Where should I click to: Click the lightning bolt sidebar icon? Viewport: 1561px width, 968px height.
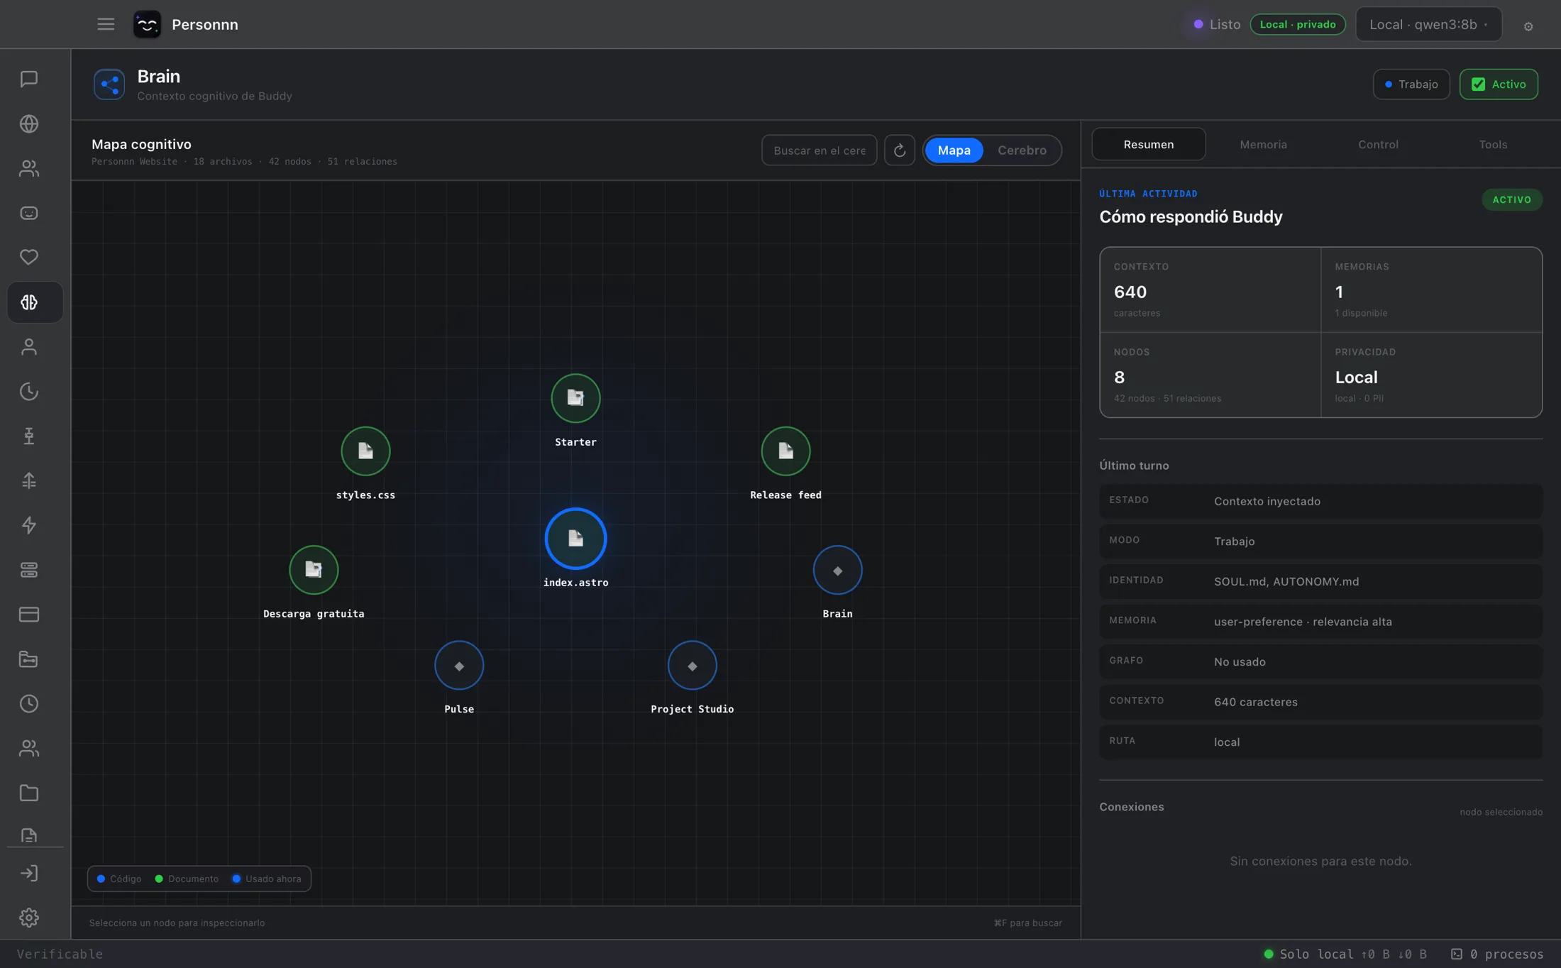pyautogui.click(x=29, y=525)
